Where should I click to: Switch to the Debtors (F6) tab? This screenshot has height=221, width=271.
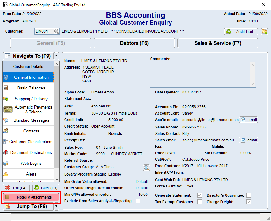click(x=134, y=43)
